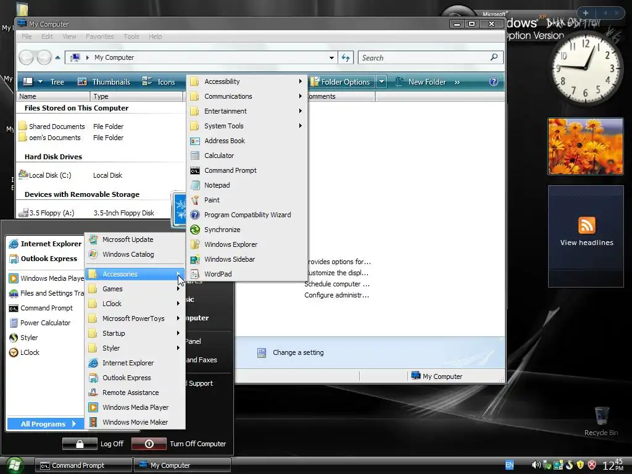Image resolution: width=632 pixels, height=474 pixels.
Task: Select Command Prompt taskbar button
Action: [83, 465]
